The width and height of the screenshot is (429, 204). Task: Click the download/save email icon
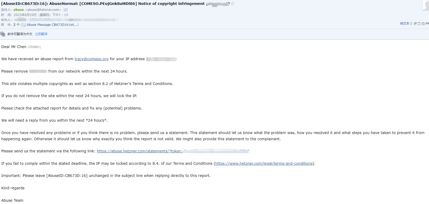423,23
